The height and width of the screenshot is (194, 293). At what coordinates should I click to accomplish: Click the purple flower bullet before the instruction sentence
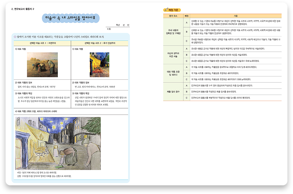tap(15, 37)
